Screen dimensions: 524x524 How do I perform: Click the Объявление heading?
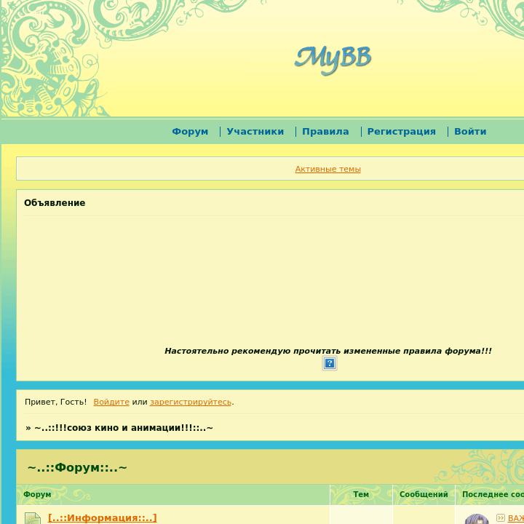(x=55, y=203)
